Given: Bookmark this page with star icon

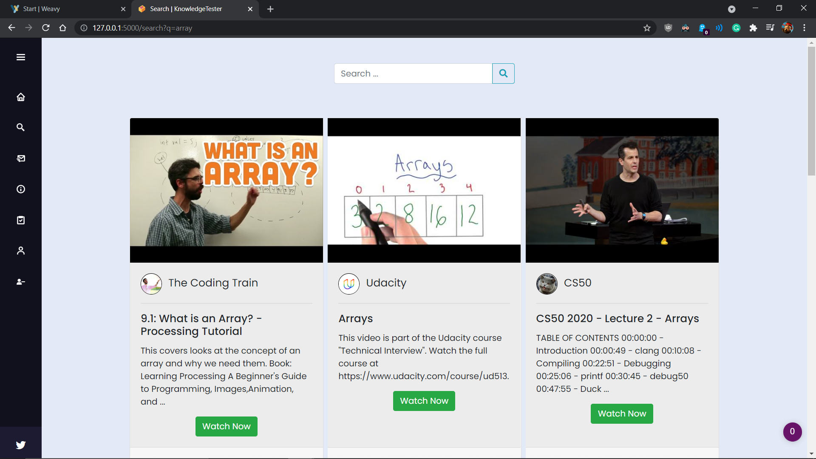Looking at the screenshot, I should (x=647, y=28).
